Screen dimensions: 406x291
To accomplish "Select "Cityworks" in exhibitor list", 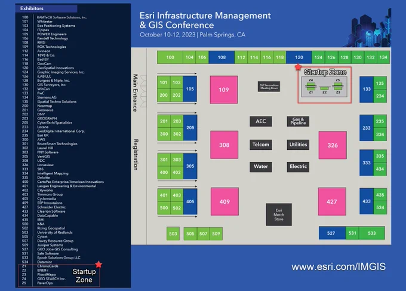I will [x=45, y=190].
